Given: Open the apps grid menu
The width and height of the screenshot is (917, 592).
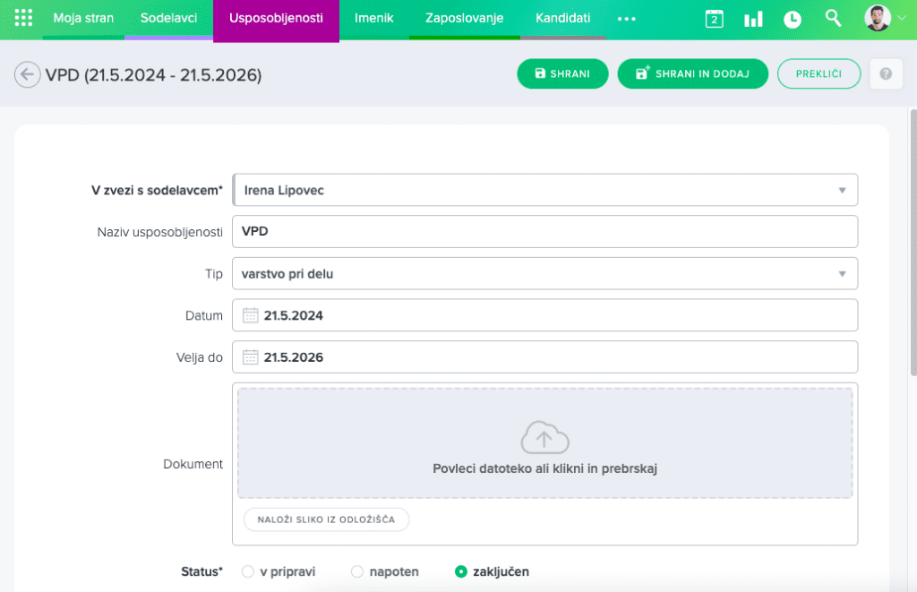Looking at the screenshot, I should (24, 18).
